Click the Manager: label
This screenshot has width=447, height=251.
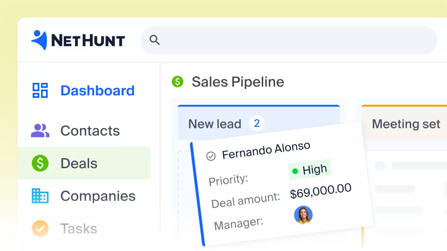pyautogui.click(x=239, y=224)
